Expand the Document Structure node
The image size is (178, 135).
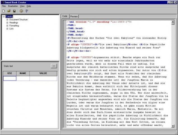click(x=7, y=20)
